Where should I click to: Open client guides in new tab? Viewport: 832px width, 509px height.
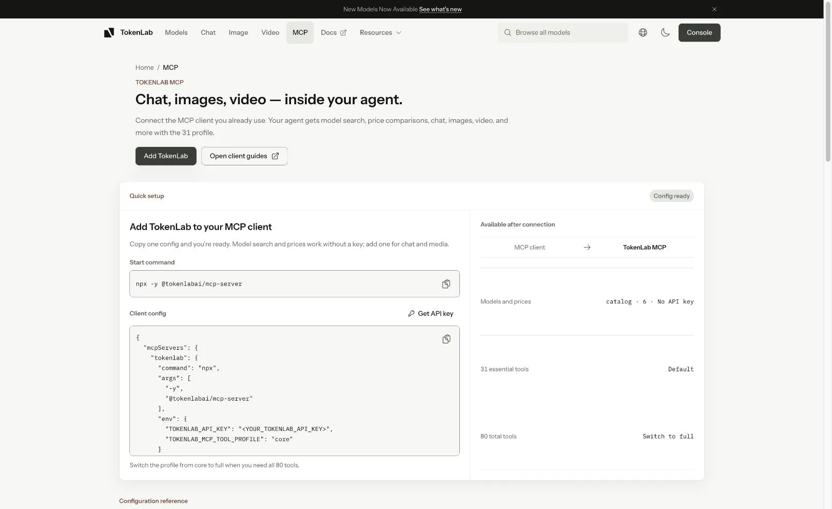click(x=244, y=156)
